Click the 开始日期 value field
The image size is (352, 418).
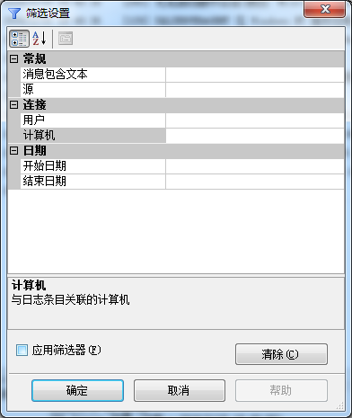[x=255, y=166]
